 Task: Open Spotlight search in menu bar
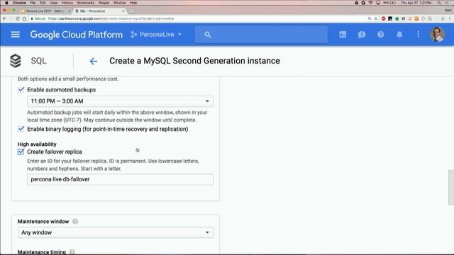click(439, 3)
